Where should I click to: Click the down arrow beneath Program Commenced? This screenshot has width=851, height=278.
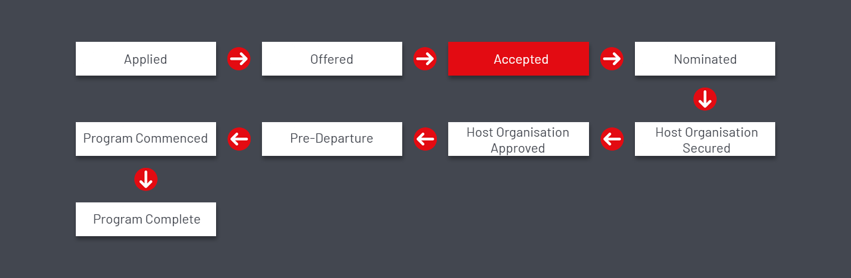pyautogui.click(x=146, y=179)
